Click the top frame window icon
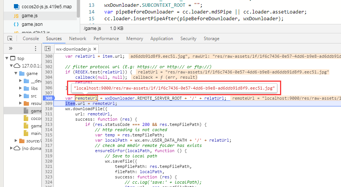 [x=13, y=58]
